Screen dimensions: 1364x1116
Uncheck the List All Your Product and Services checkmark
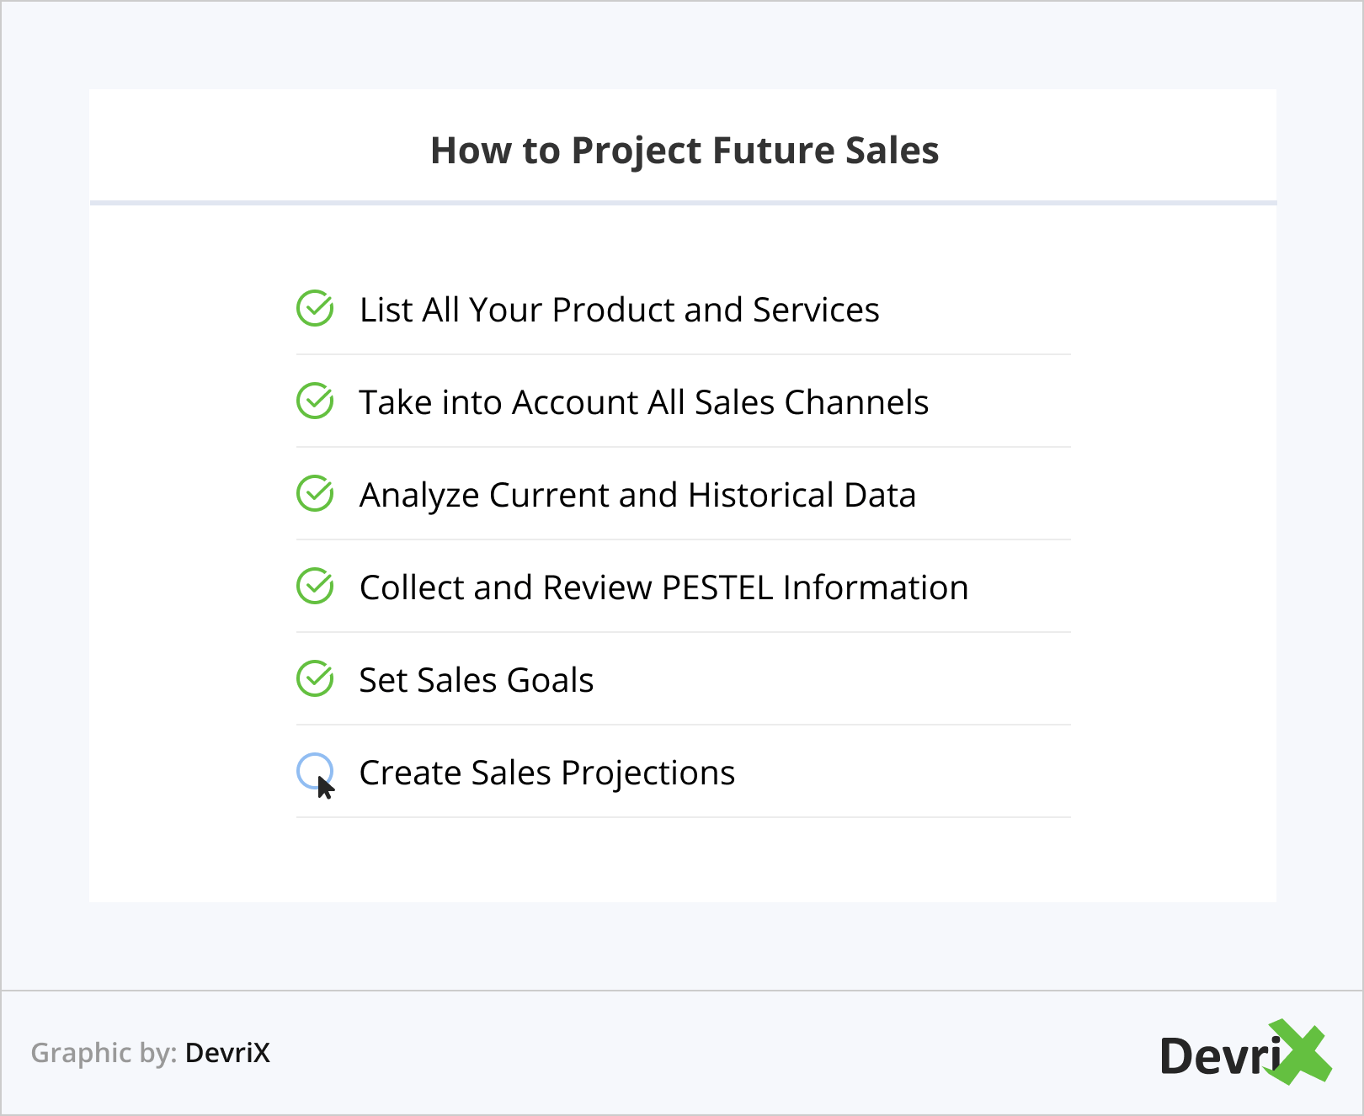coord(315,309)
